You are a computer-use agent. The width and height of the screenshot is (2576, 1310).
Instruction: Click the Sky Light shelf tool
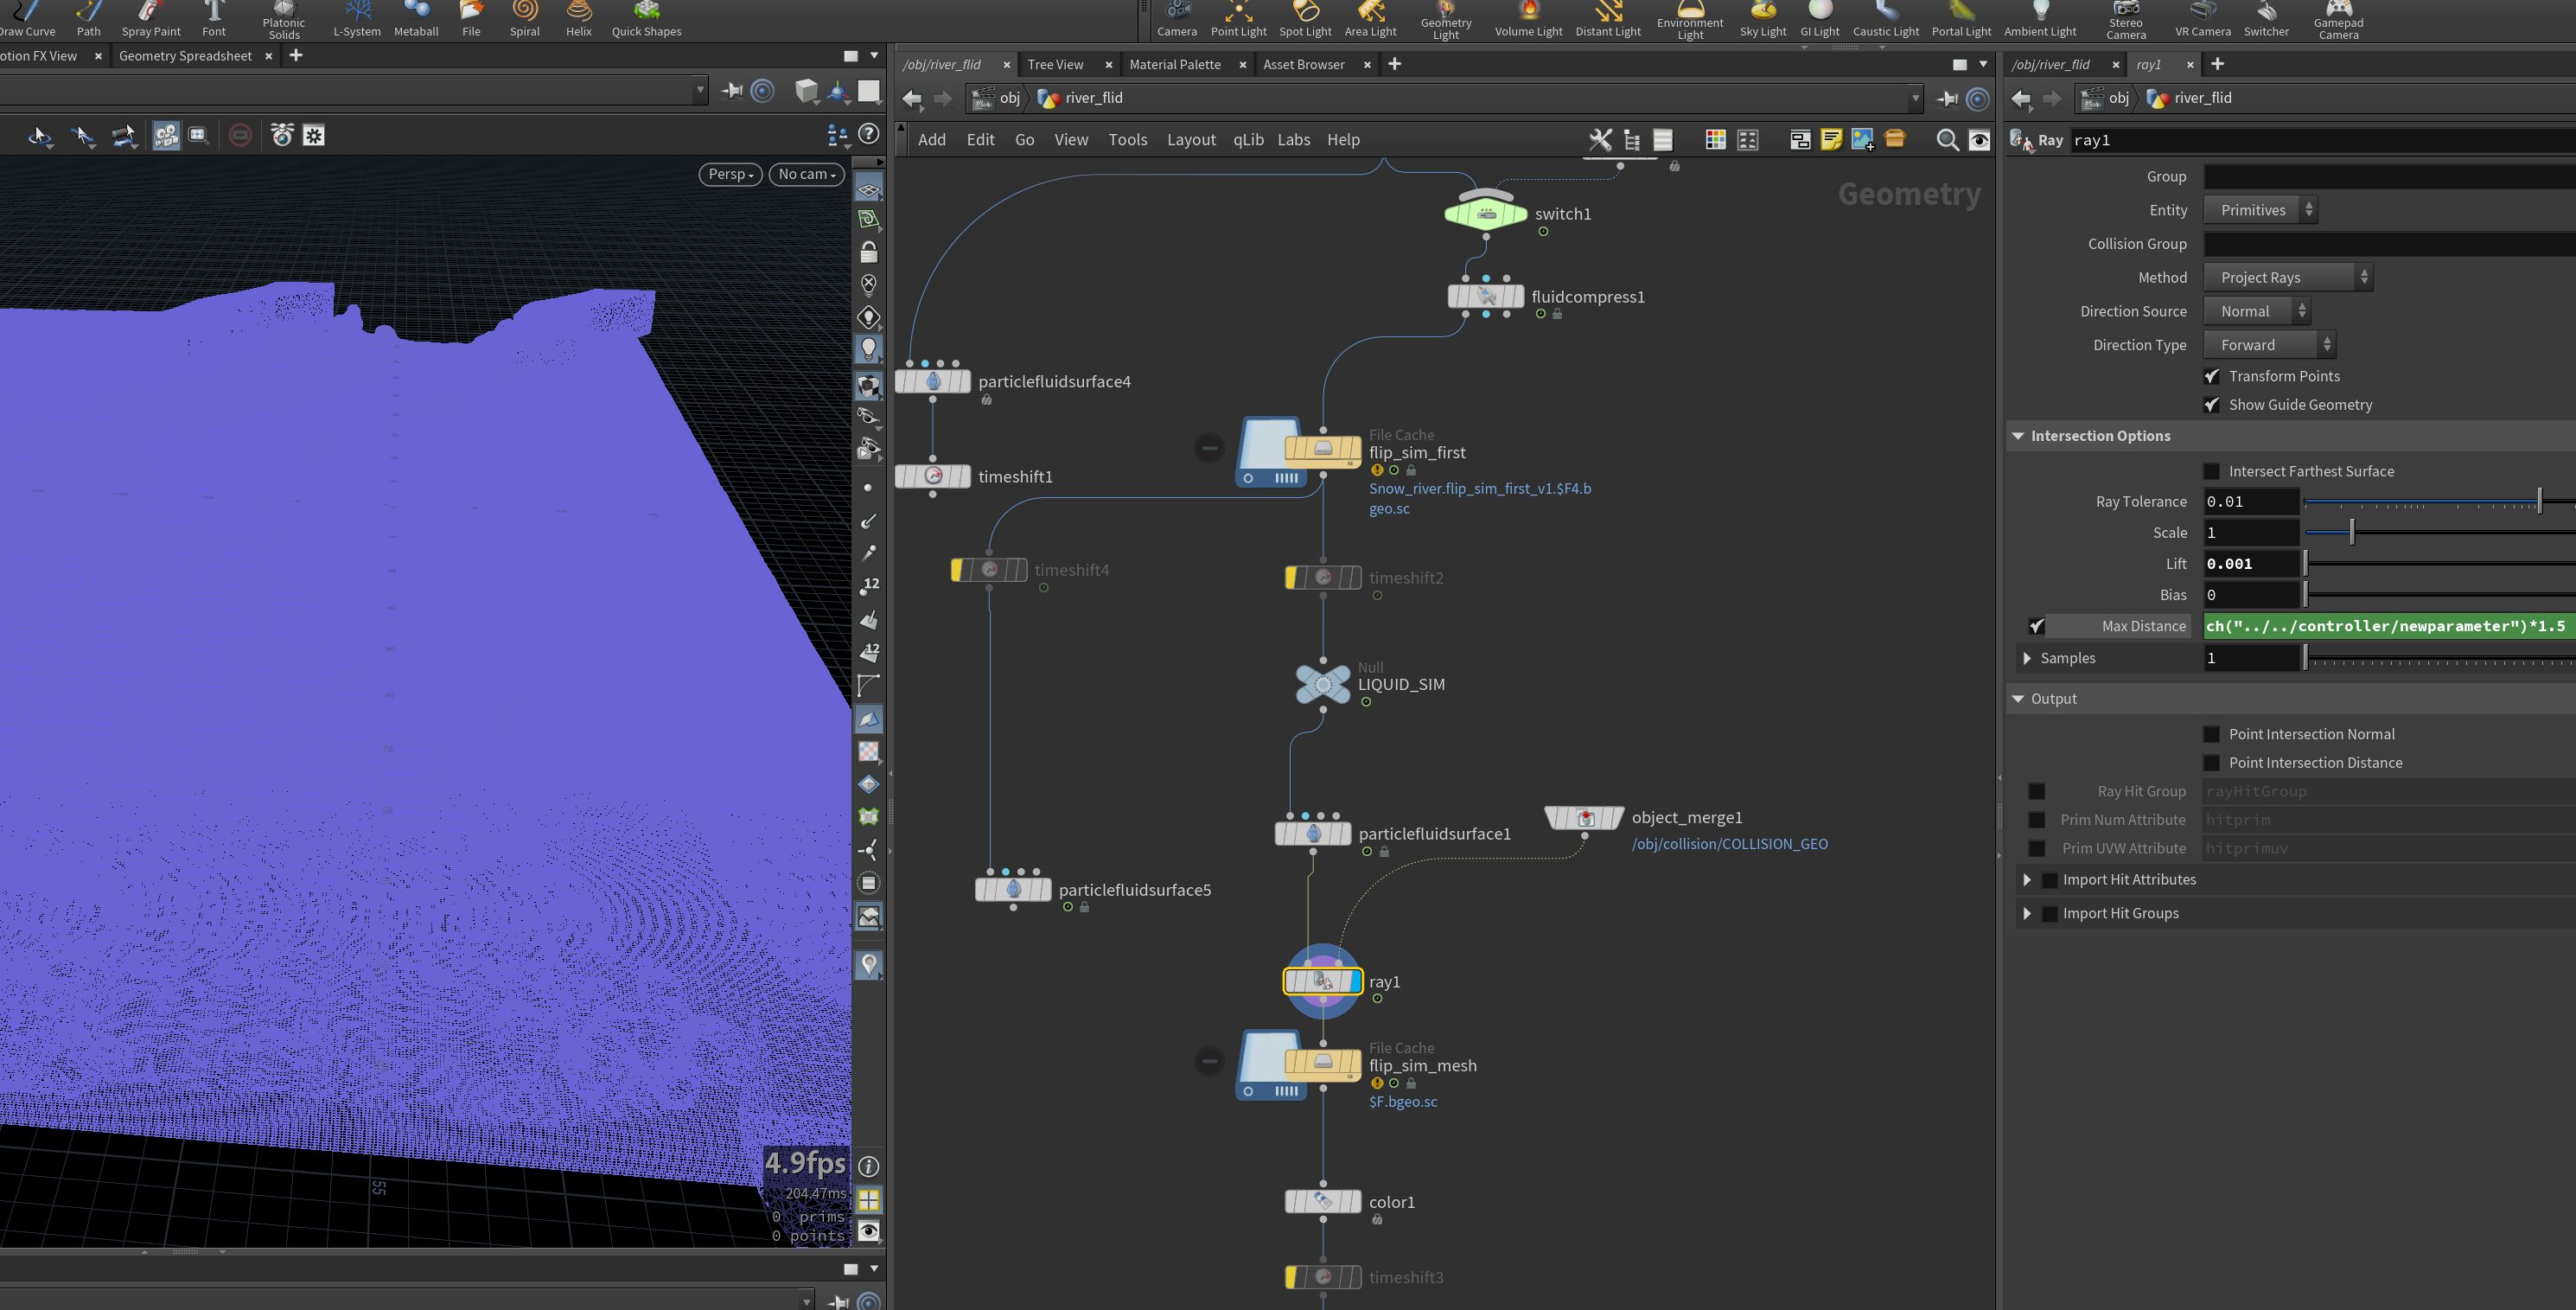tap(1762, 20)
